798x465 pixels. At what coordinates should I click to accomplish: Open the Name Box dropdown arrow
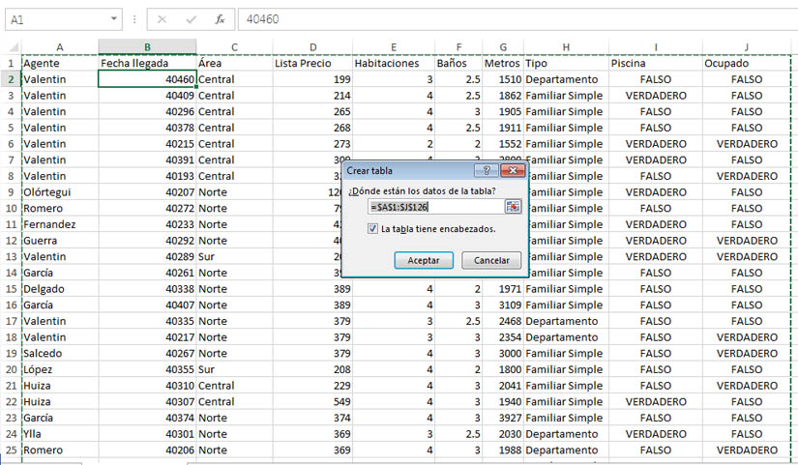pos(113,19)
